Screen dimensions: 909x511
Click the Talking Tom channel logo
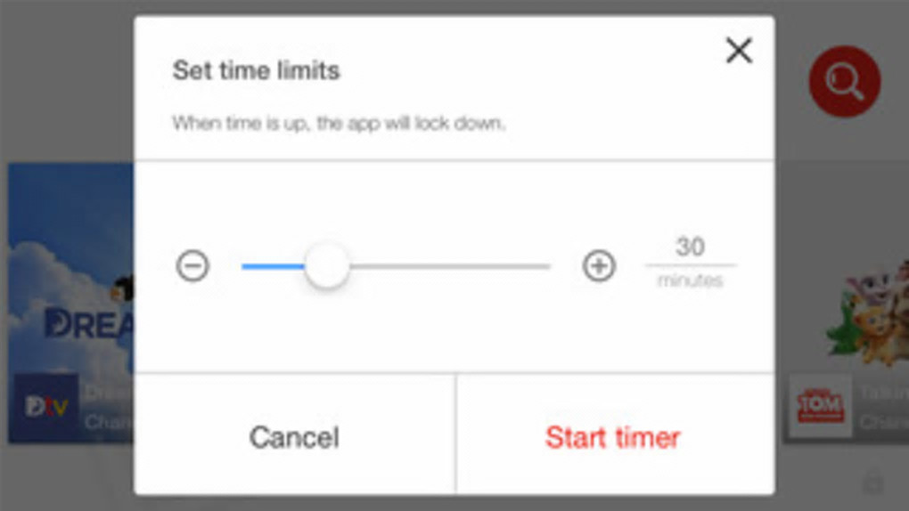tap(819, 407)
